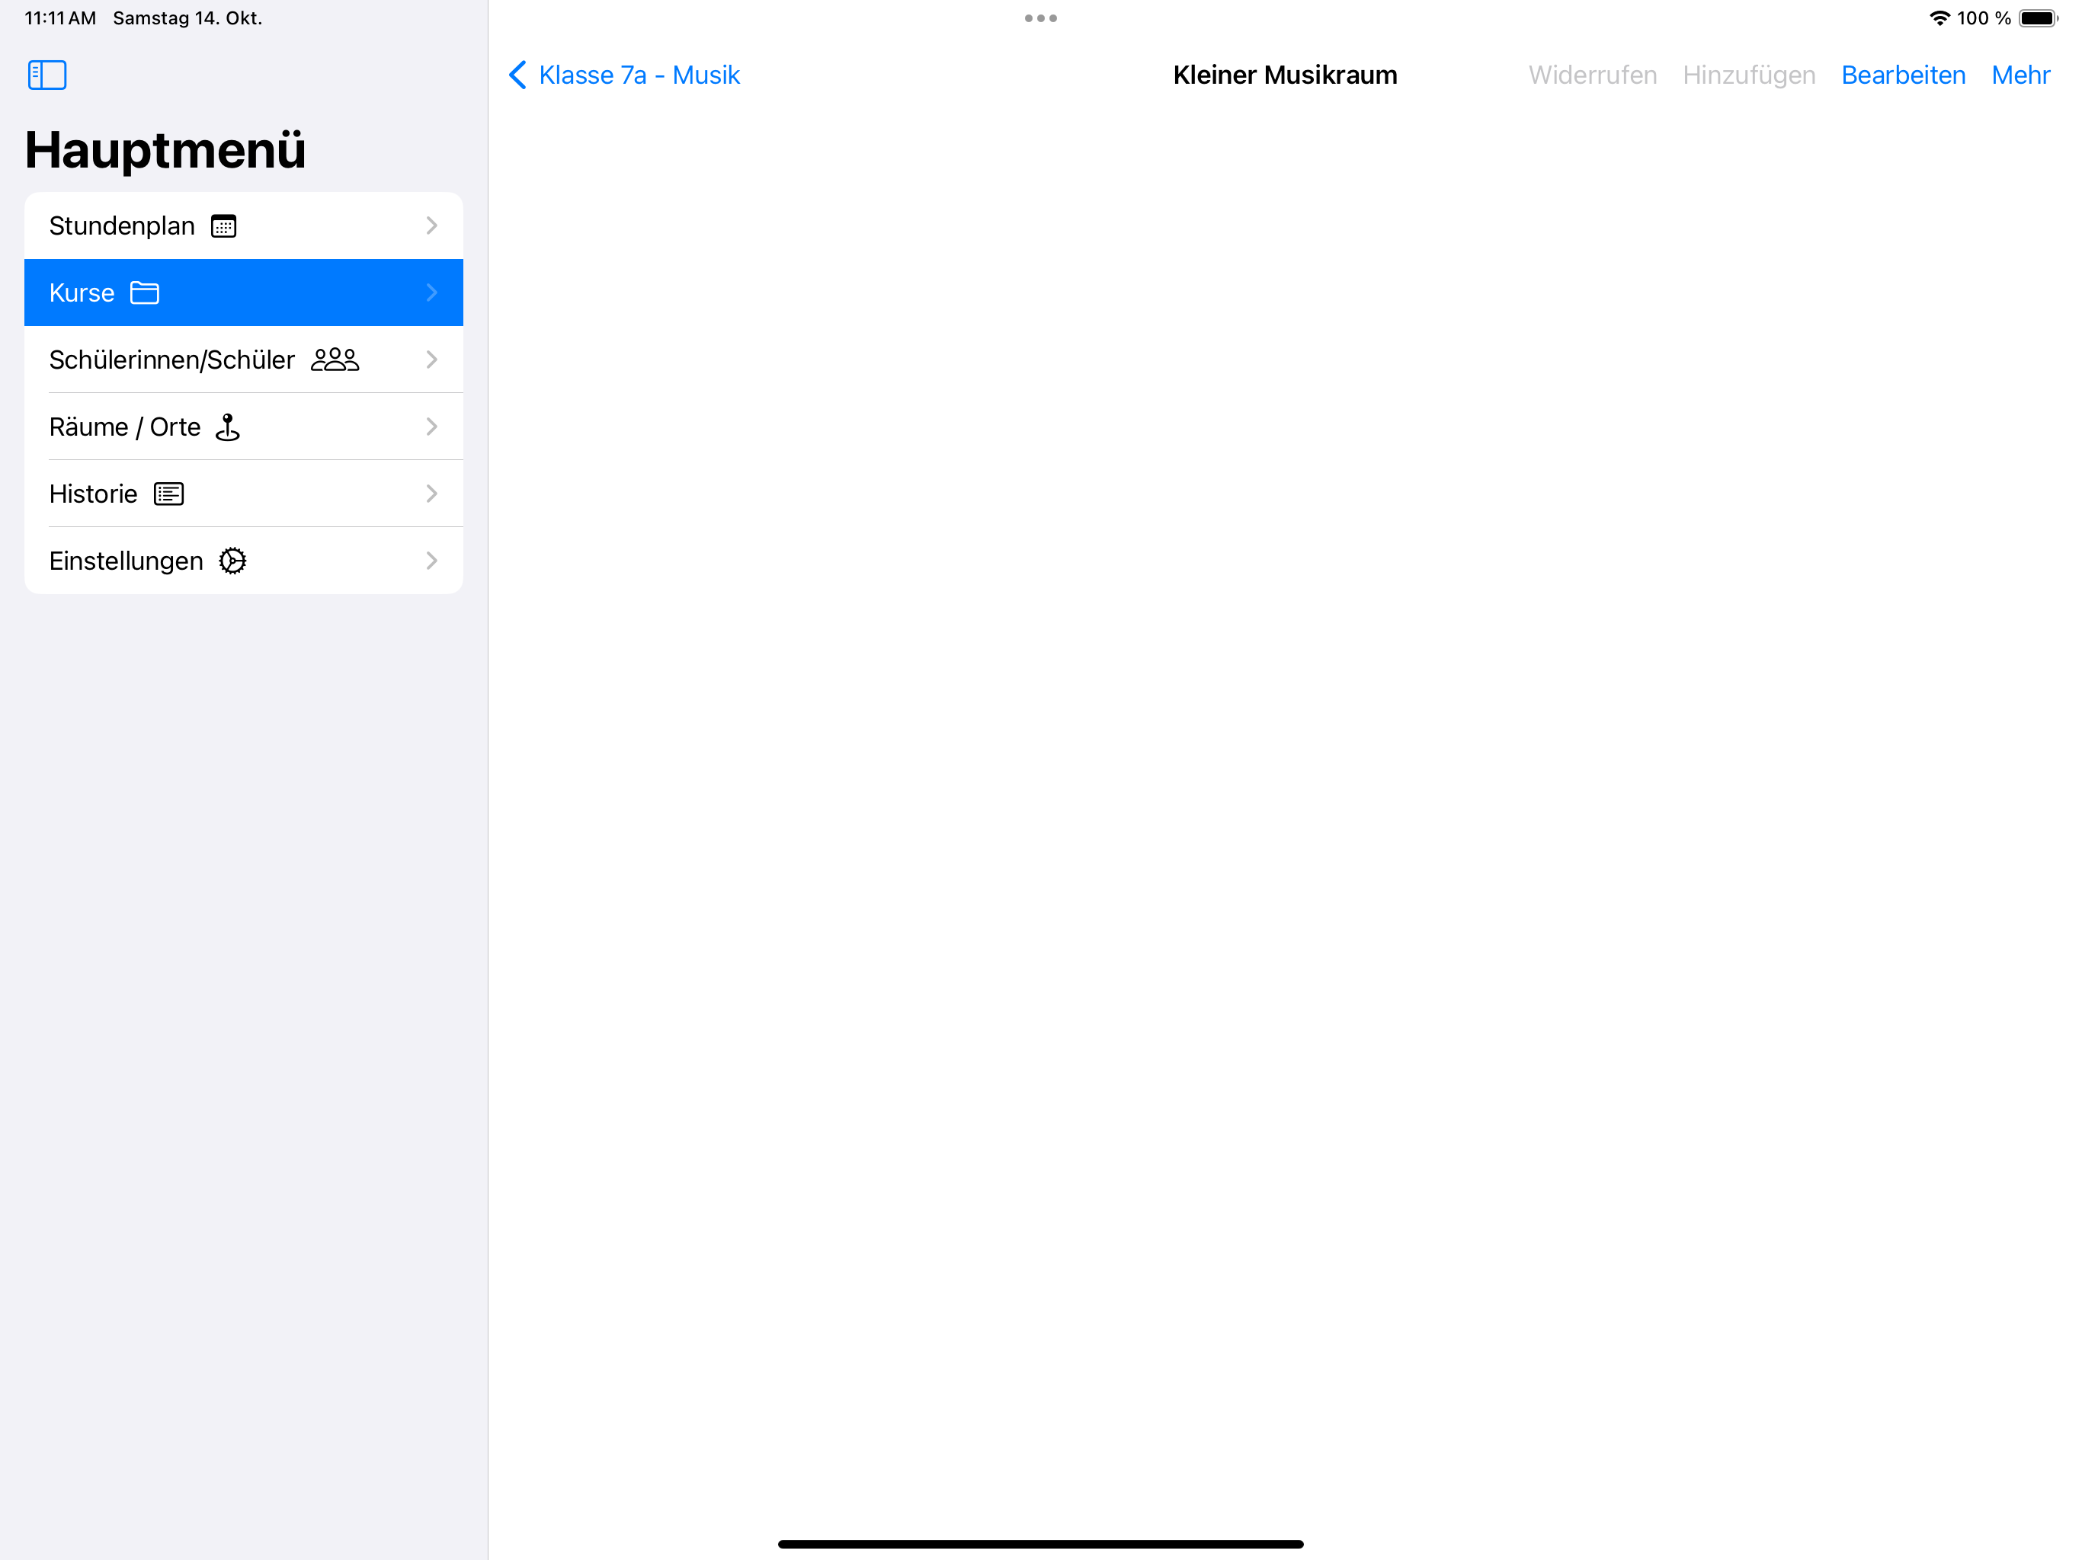Go back to Klasse 7a - Musik

pos(624,75)
